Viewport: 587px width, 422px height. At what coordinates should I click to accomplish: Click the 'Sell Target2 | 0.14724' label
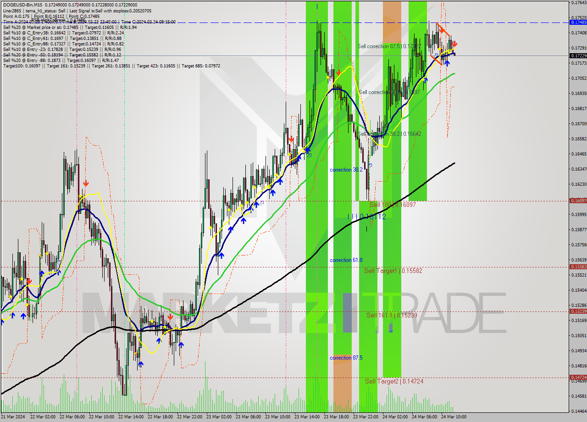(394, 381)
